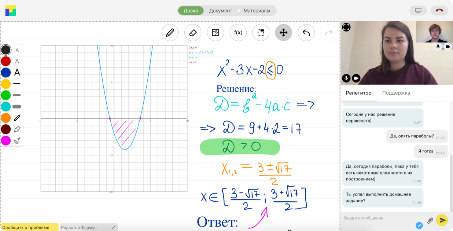453x231 pixels.
Task: Expand the Редактор Формул panel
Action: (x=113, y=227)
